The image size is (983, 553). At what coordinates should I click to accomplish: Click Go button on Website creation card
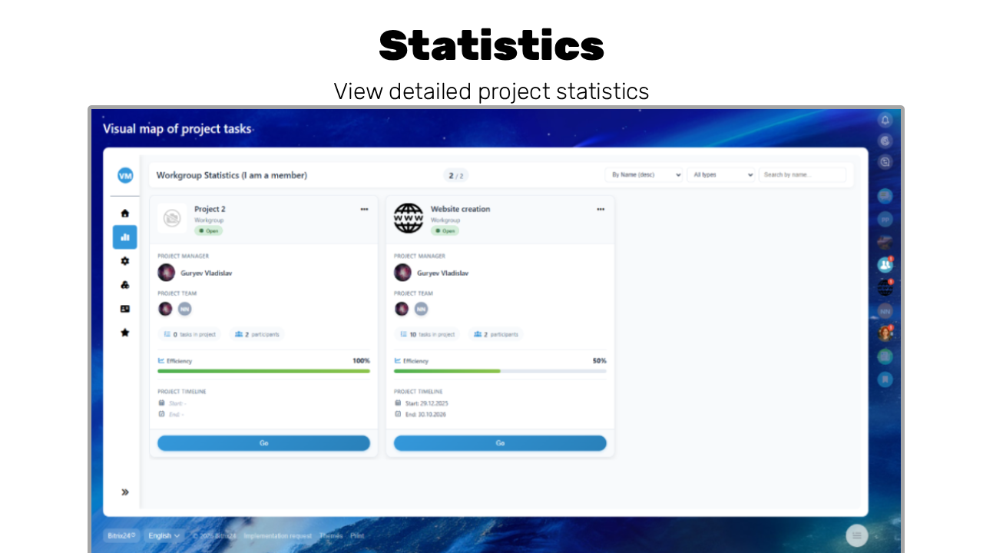pos(500,443)
